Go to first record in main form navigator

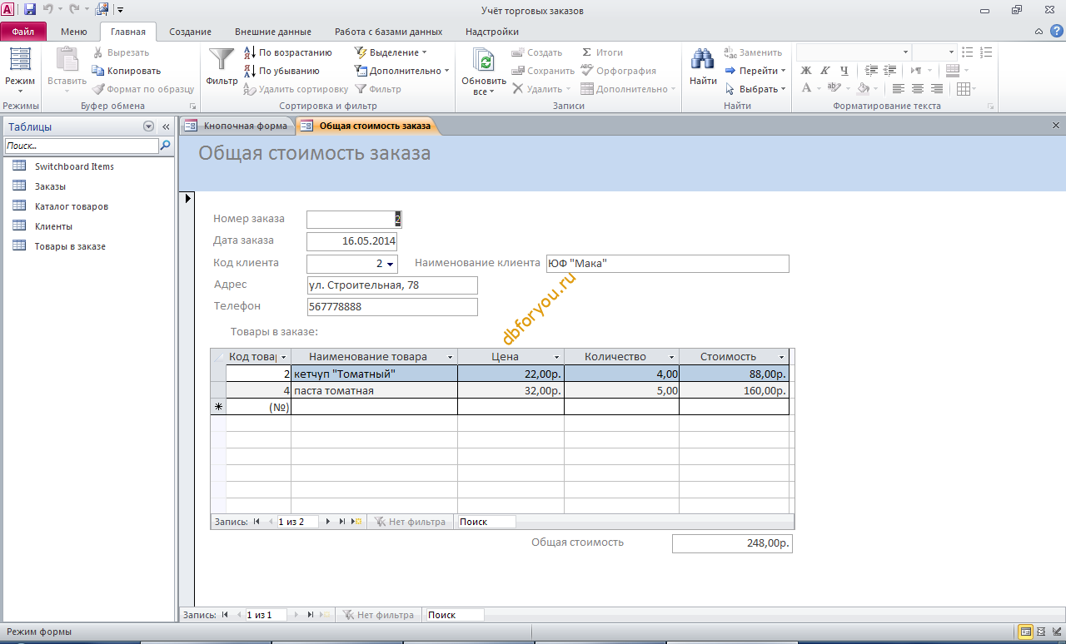[225, 615]
